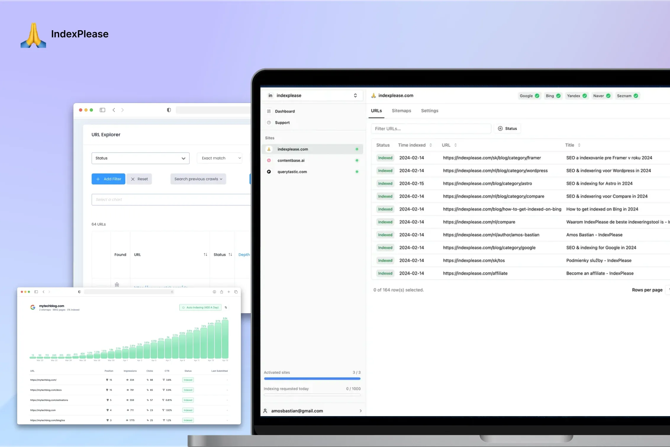Click the Yandex verified checkmark badge
670x447 pixels.
585,96
